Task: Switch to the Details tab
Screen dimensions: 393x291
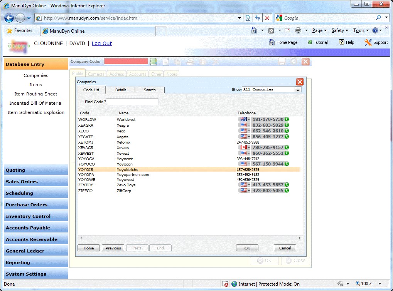Action: (x=121, y=90)
